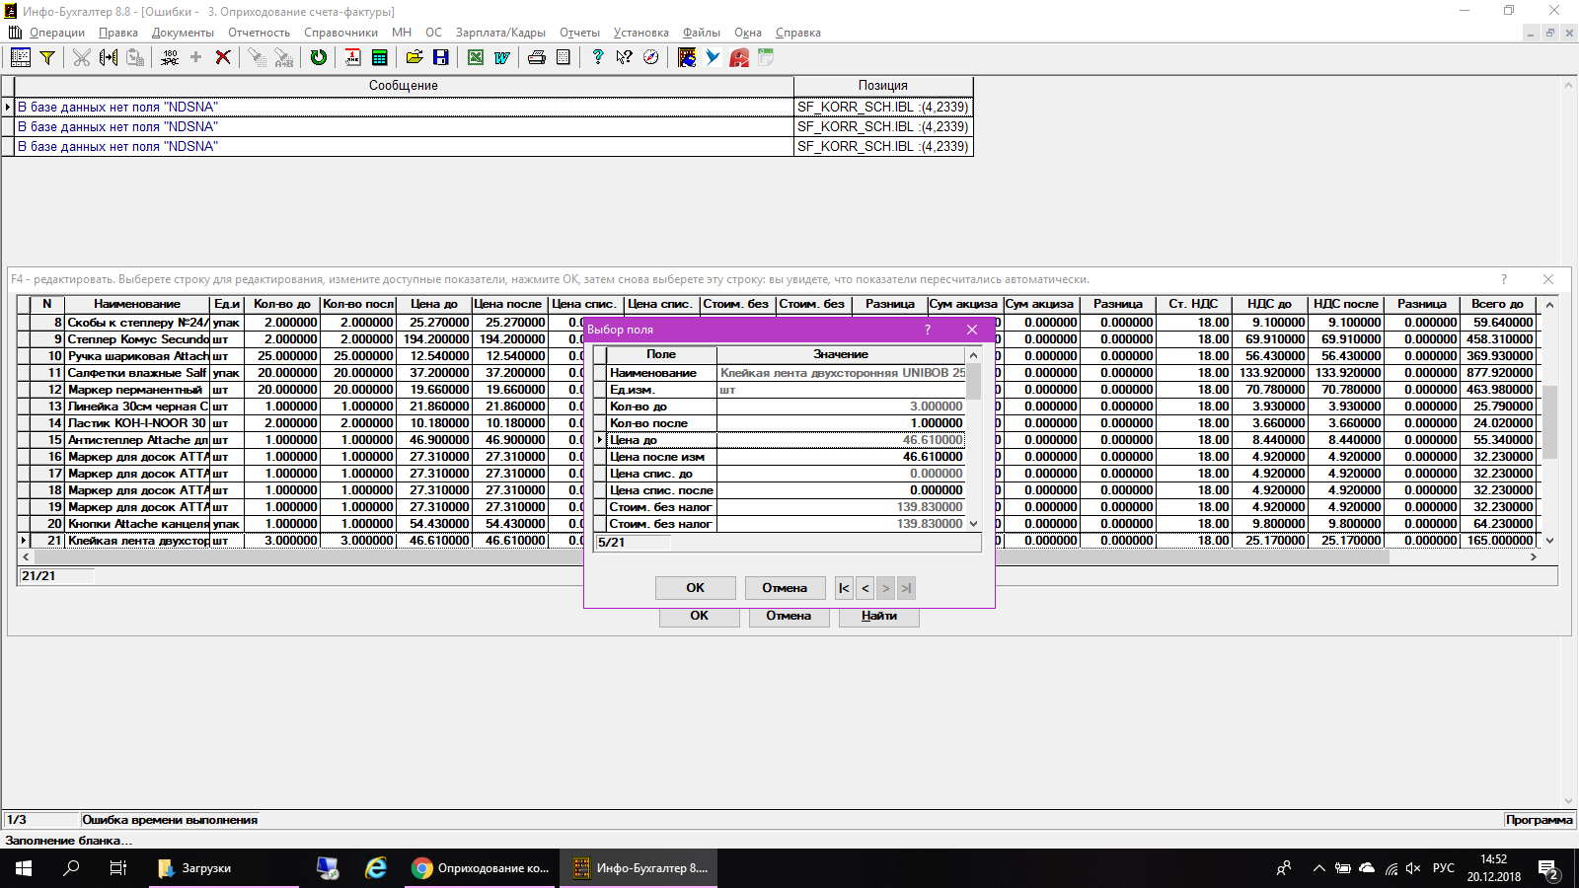Click the НДС после column header
The height and width of the screenshot is (888, 1579).
point(1345,304)
